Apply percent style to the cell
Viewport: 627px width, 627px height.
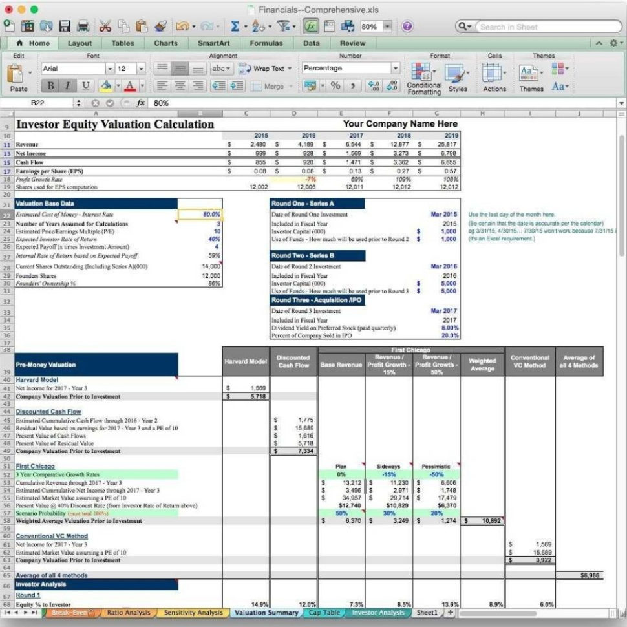click(x=335, y=85)
